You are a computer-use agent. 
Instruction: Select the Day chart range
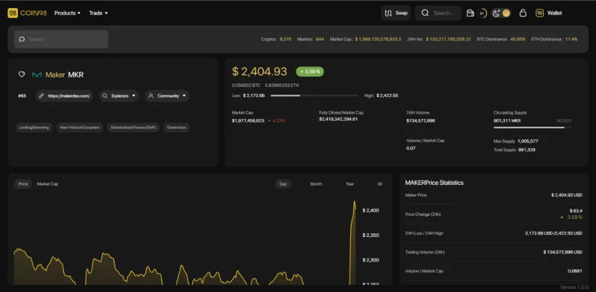point(283,184)
